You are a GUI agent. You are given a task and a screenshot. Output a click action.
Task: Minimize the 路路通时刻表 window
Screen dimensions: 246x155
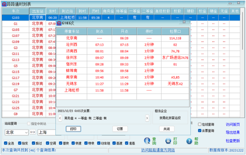(x=230, y=3)
